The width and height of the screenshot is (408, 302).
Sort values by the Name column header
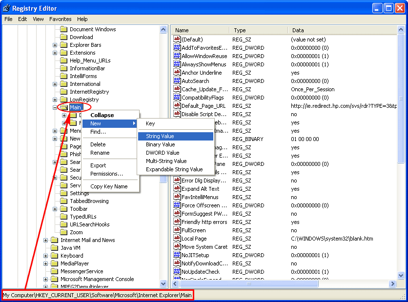click(x=201, y=30)
